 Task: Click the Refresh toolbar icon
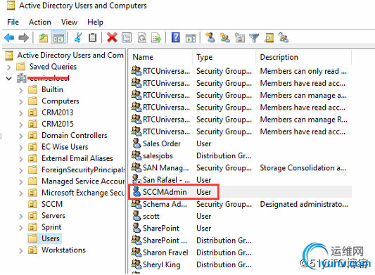(x=142, y=37)
